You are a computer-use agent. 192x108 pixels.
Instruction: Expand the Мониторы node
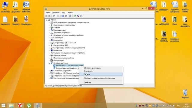click(x=49, y=50)
